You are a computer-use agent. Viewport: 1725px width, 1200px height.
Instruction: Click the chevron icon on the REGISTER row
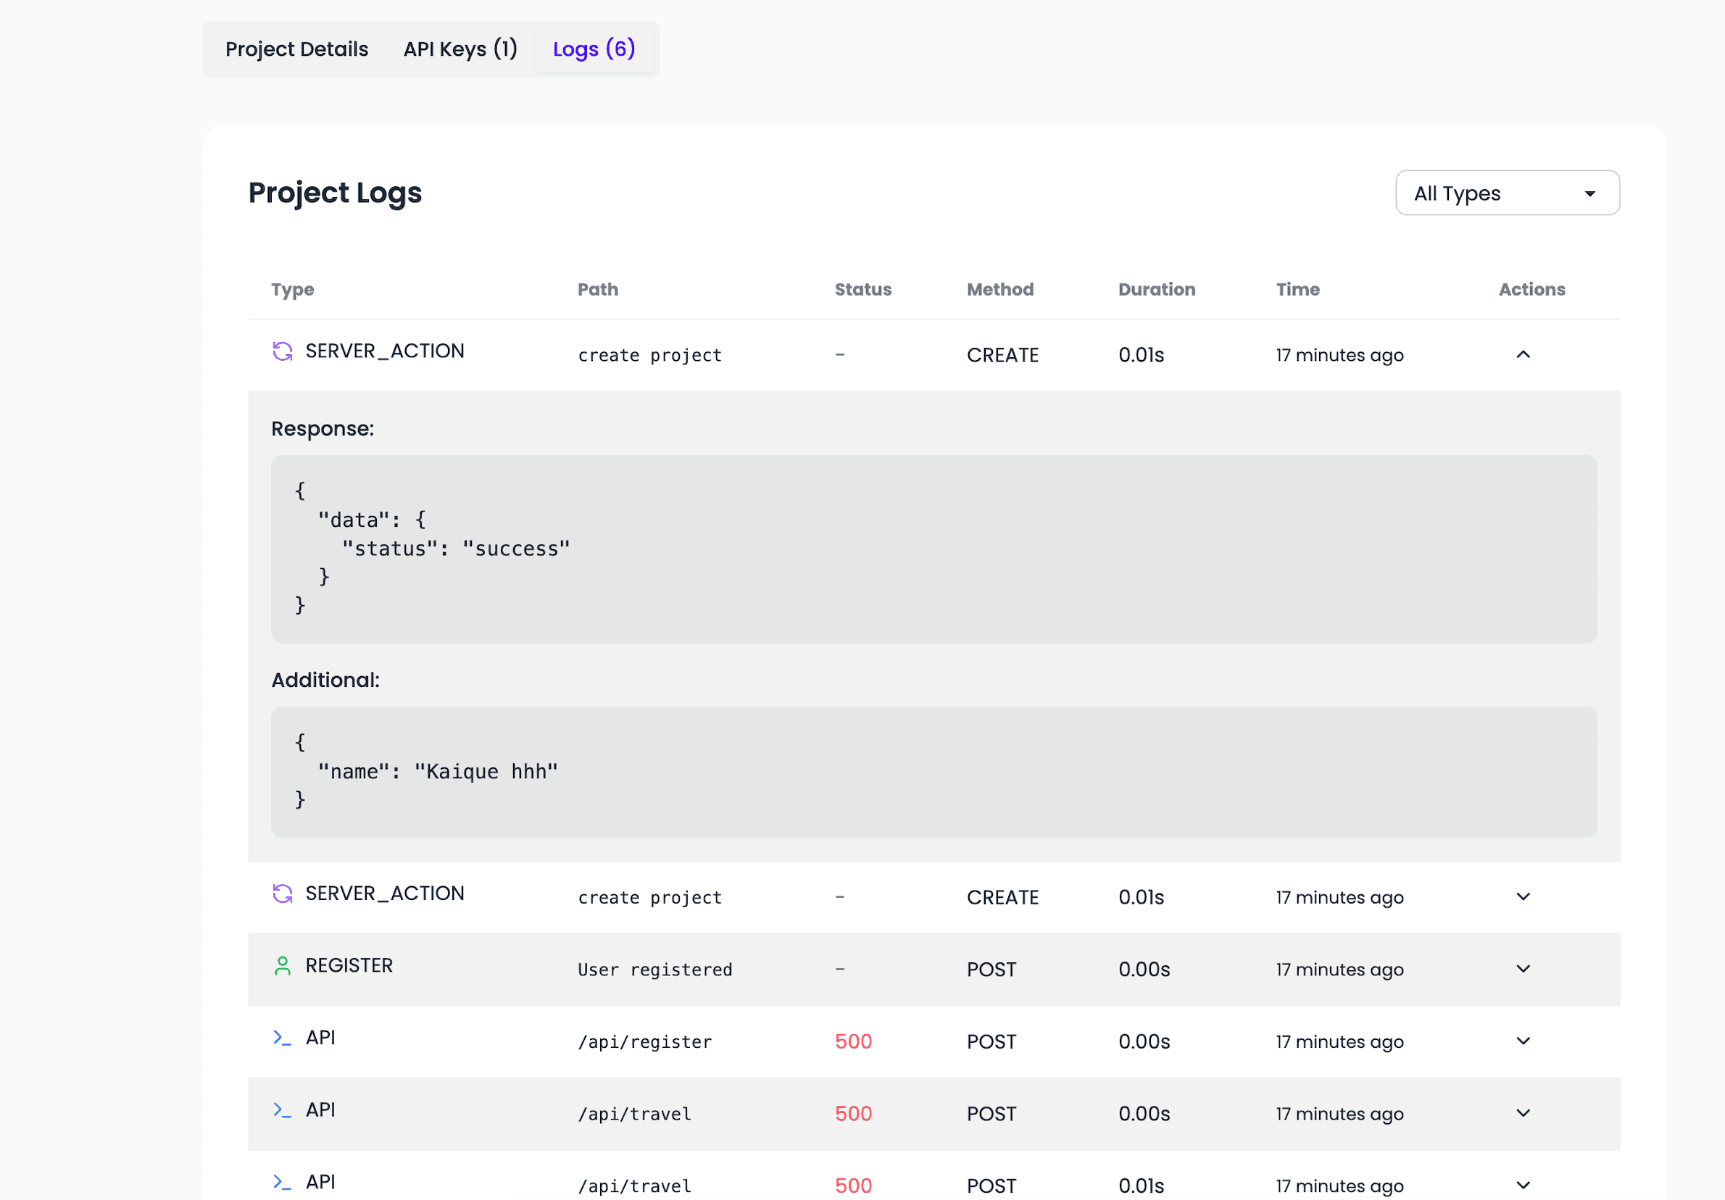[1523, 968]
